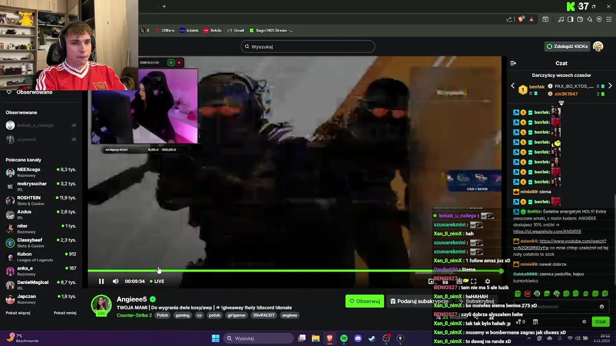Open the Classybeef recommended channel
Viewport: 616px width, 346px height.
click(x=41, y=243)
